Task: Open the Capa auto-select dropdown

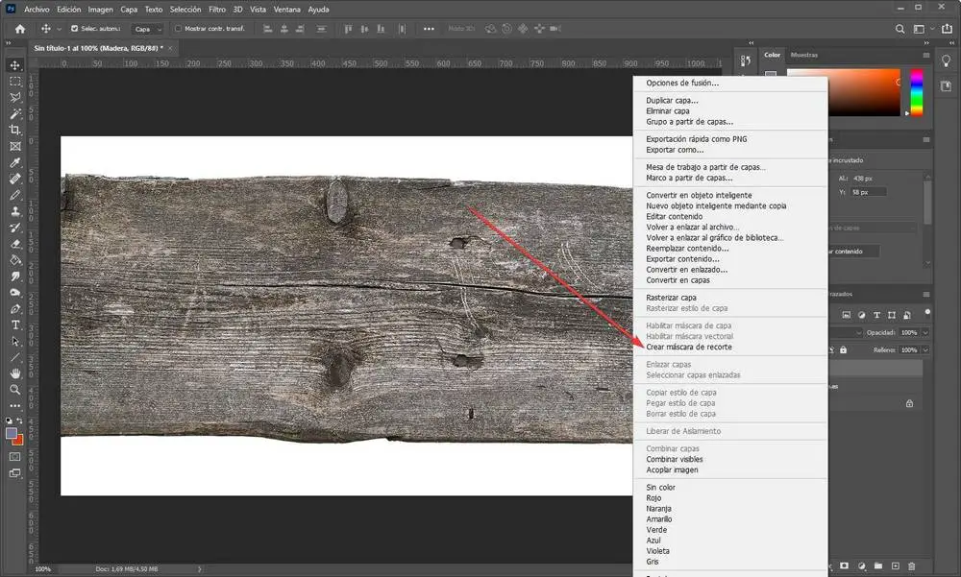Action: [147, 29]
